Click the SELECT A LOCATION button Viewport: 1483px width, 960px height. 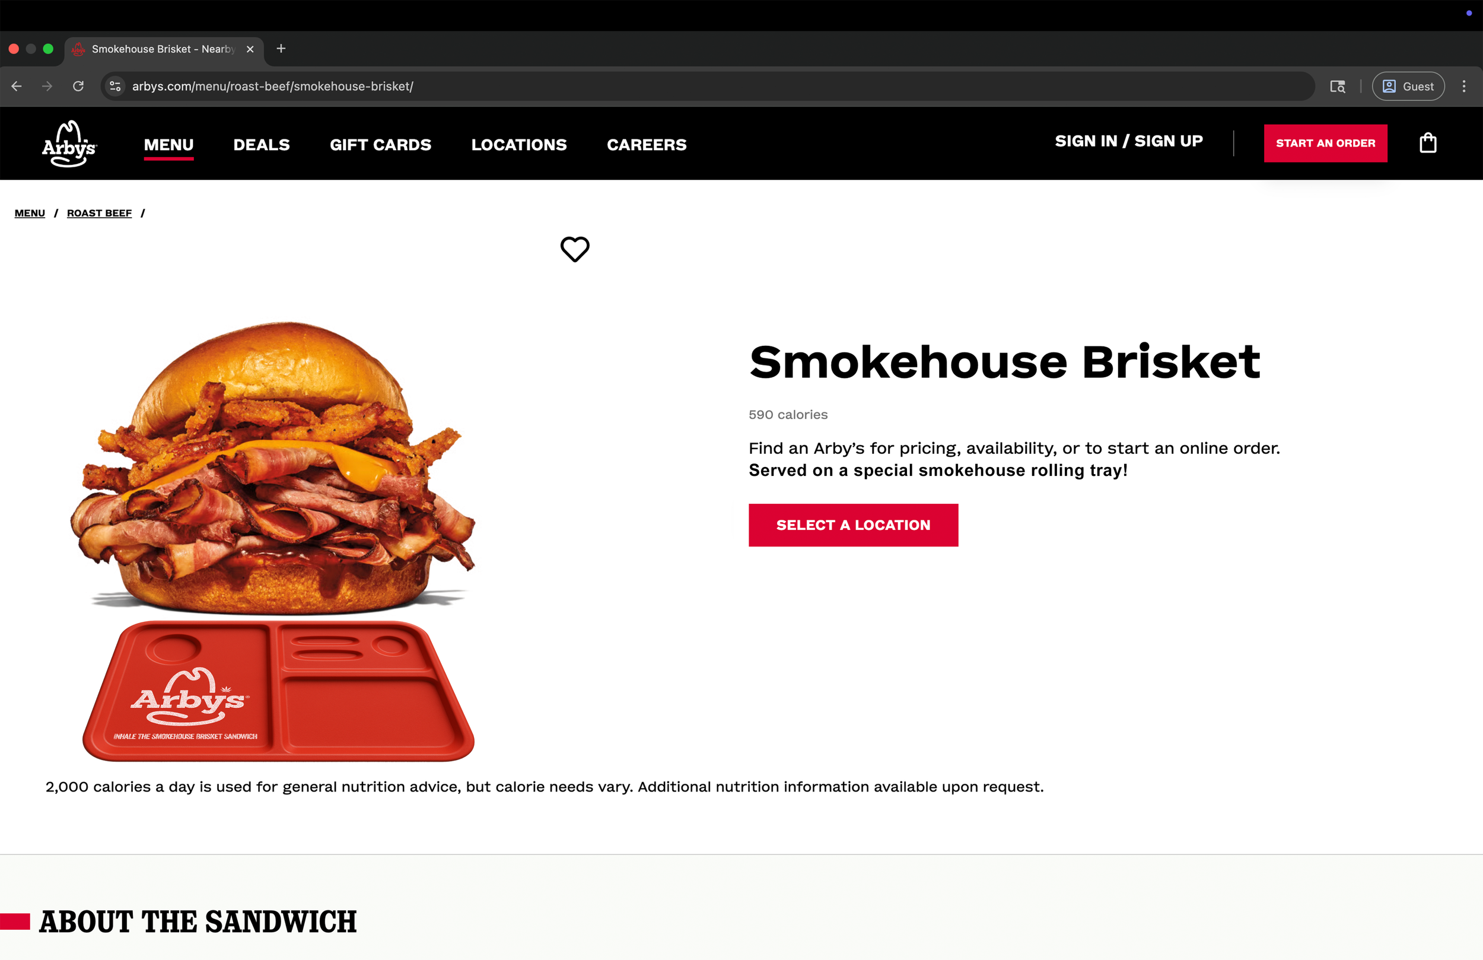point(853,526)
